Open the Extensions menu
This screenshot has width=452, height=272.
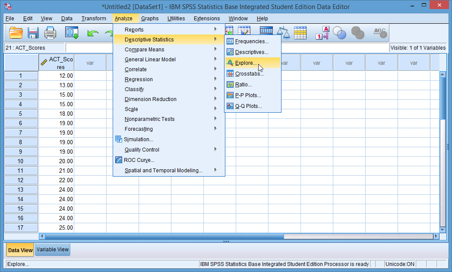(x=207, y=19)
